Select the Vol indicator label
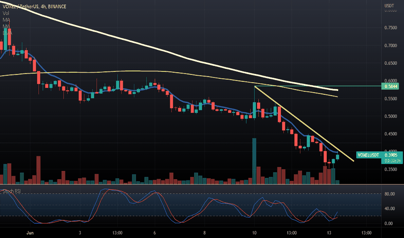The image size is (404, 238). (x=6, y=13)
